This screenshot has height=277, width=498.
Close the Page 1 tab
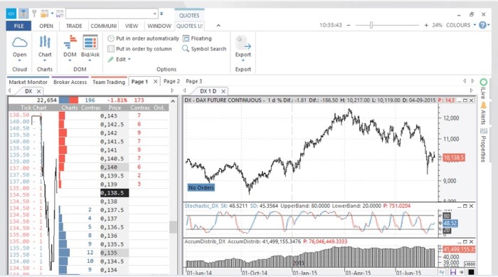tap(155, 82)
